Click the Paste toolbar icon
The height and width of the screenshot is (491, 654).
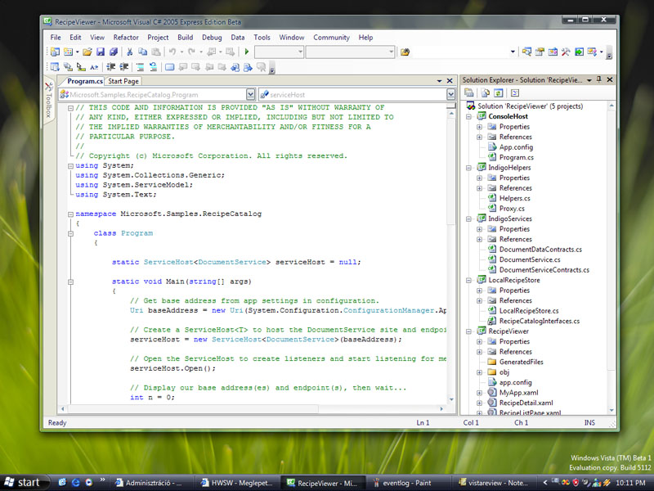(x=155, y=52)
